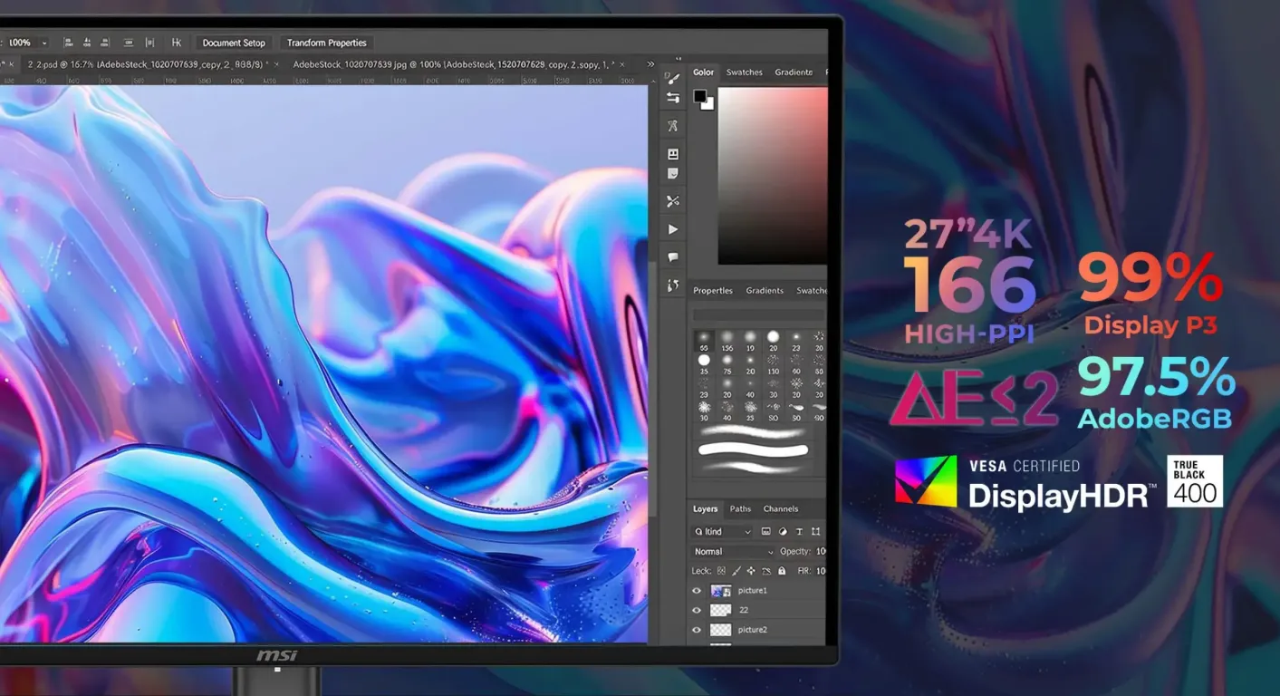The image size is (1280, 696).
Task: Select the brush preset labeled 110
Action: click(x=773, y=364)
